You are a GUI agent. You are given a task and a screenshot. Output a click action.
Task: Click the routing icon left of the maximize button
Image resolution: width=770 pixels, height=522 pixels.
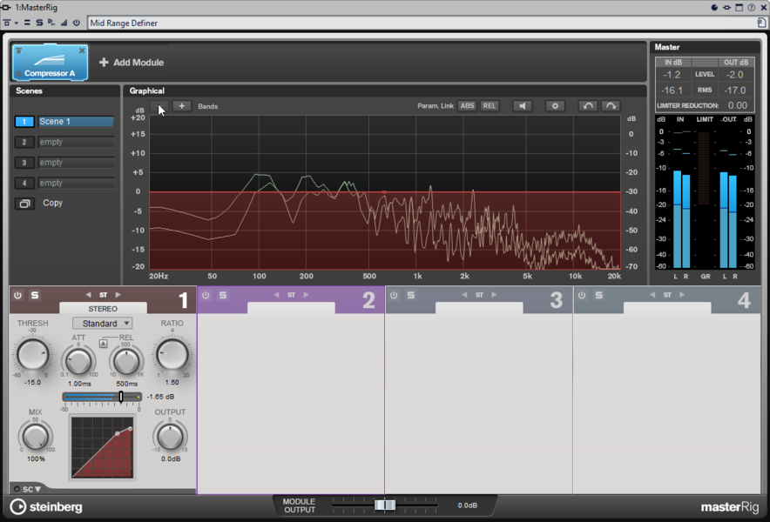click(x=726, y=7)
